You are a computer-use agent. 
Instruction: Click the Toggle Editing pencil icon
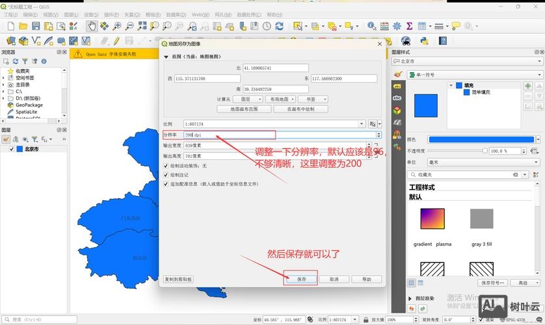coord(116,41)
